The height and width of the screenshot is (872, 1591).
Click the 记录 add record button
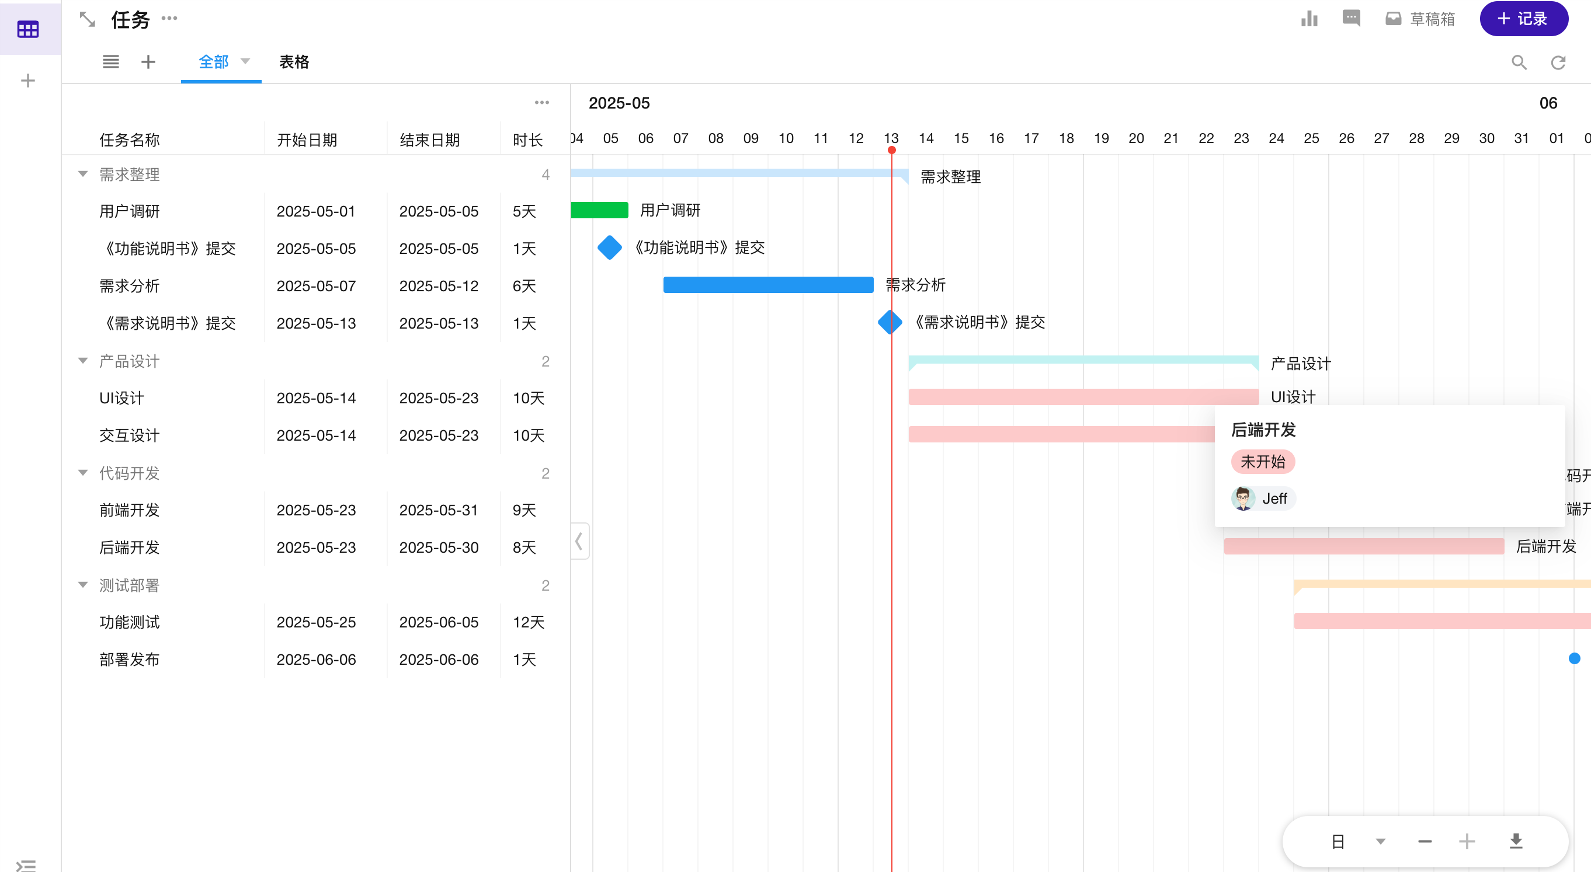[1523, 19]
